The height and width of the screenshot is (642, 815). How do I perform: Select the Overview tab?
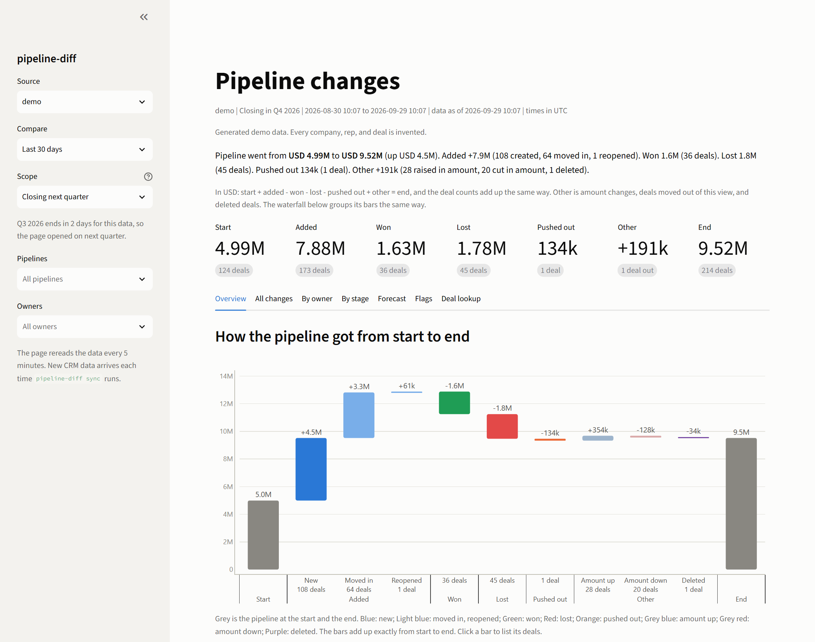tap(231, 299)
